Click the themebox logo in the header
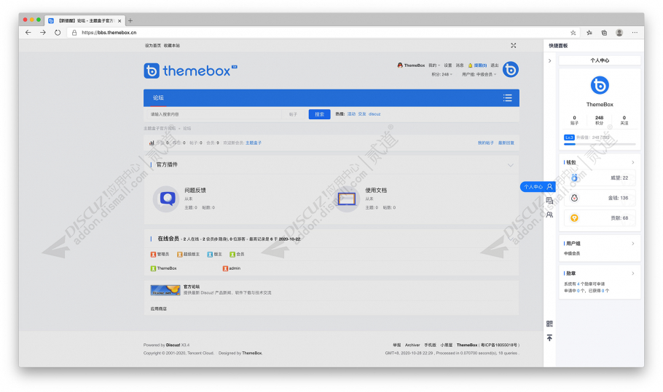 190,71
